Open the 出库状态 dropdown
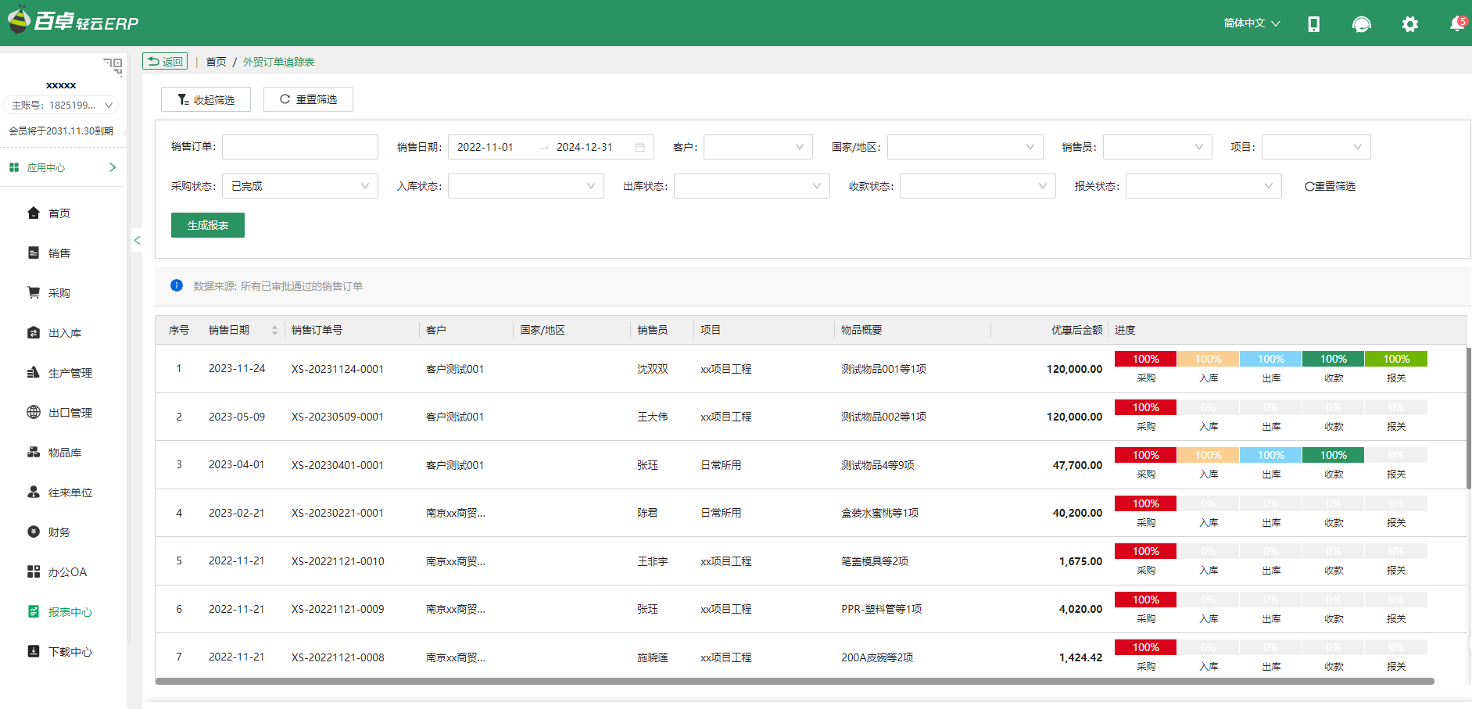The width and height of the screenshot is (1472, 709). coord(751,186)
